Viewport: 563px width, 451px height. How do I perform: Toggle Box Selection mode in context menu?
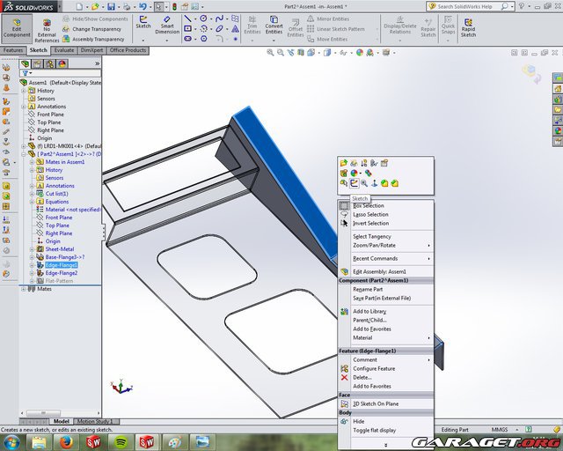369,205
